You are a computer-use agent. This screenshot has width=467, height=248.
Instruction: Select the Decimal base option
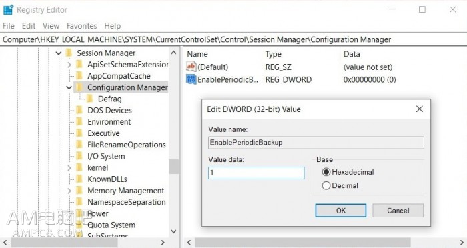326,185
